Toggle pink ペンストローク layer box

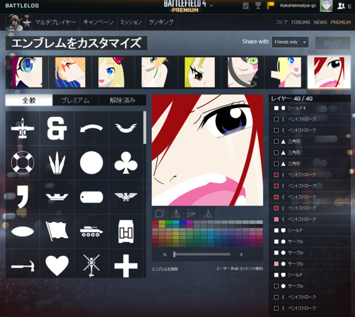(x=276, y=219)
